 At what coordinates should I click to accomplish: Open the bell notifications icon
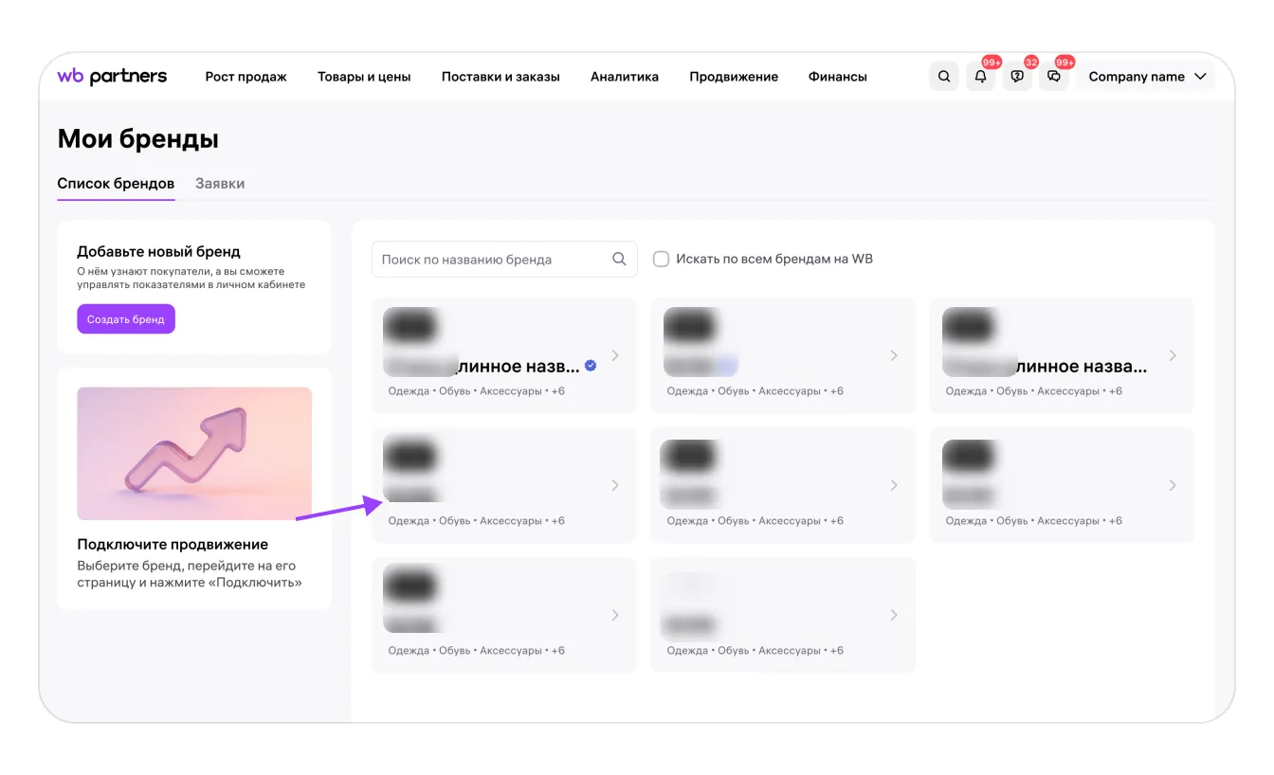(980, 77)
